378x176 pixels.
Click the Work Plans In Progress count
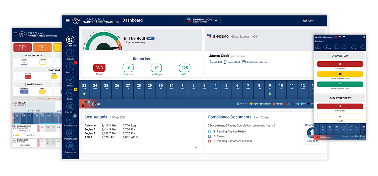coord(24,92)
